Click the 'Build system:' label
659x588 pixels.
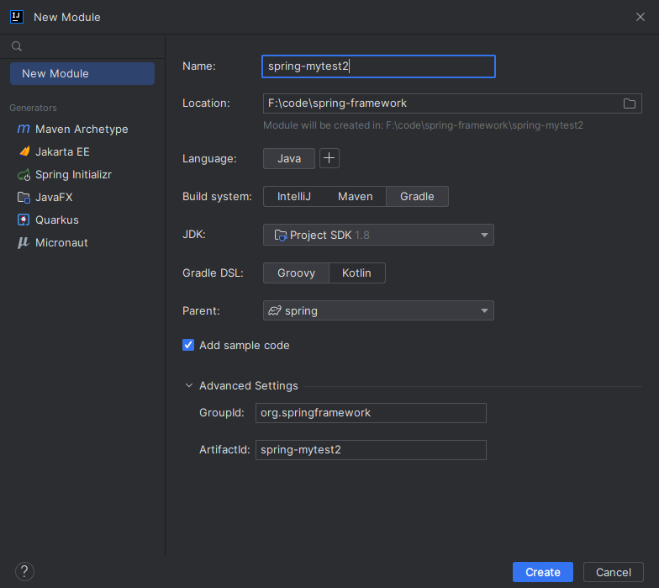(217, 197)
